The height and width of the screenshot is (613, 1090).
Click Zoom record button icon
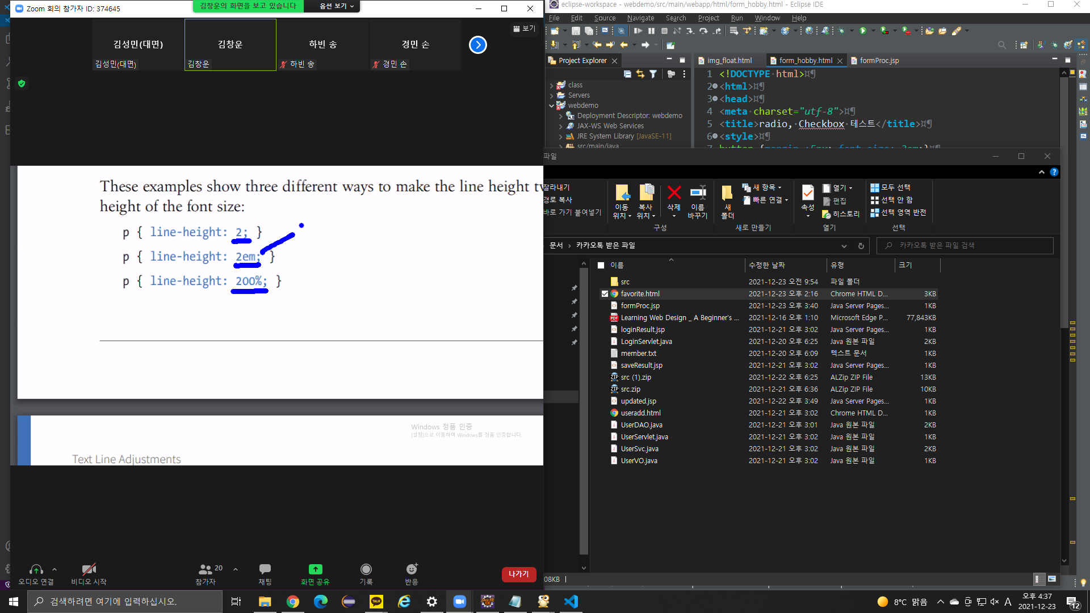pyautogui.click(x=366, y=569)
